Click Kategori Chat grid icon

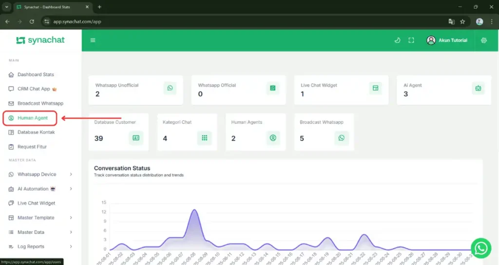204,138
